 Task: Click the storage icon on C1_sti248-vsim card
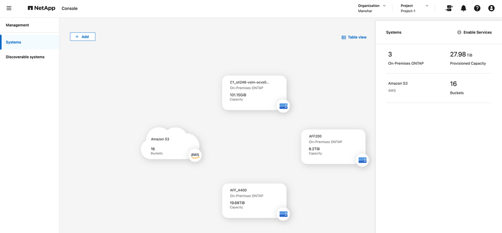(x=283, y=106)
